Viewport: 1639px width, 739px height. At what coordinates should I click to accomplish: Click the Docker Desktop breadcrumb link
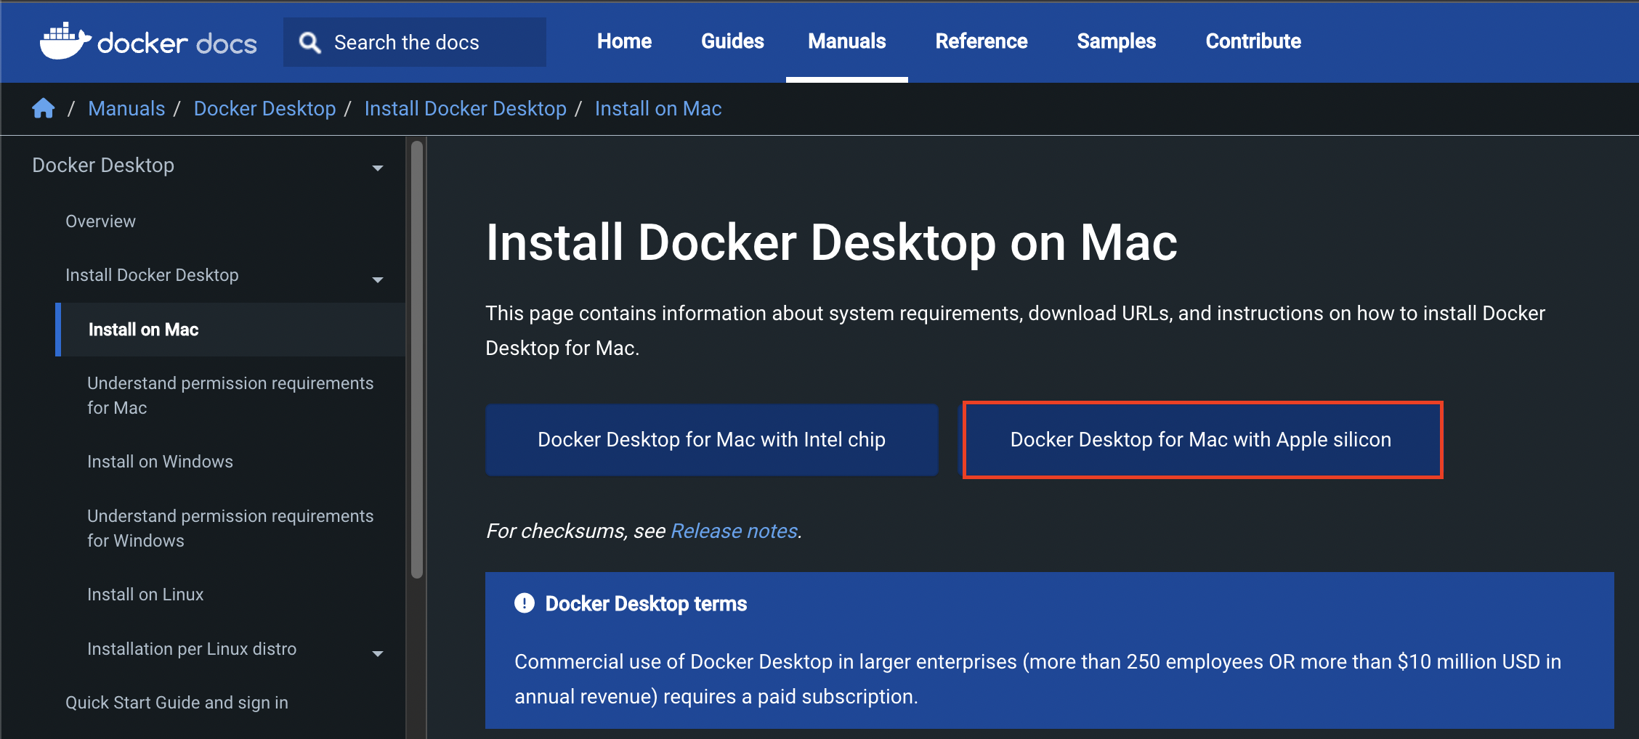[x=264, y=108]
